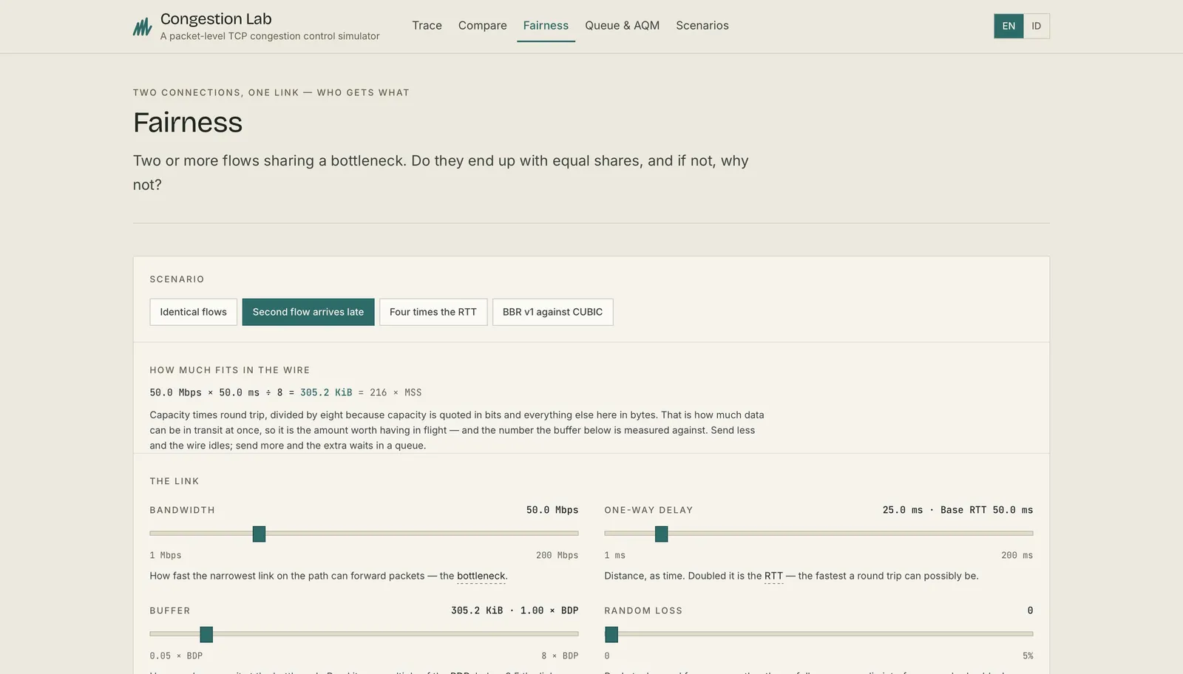
Task: Click the One-way delay slider handle
Action: click(661, 534)
